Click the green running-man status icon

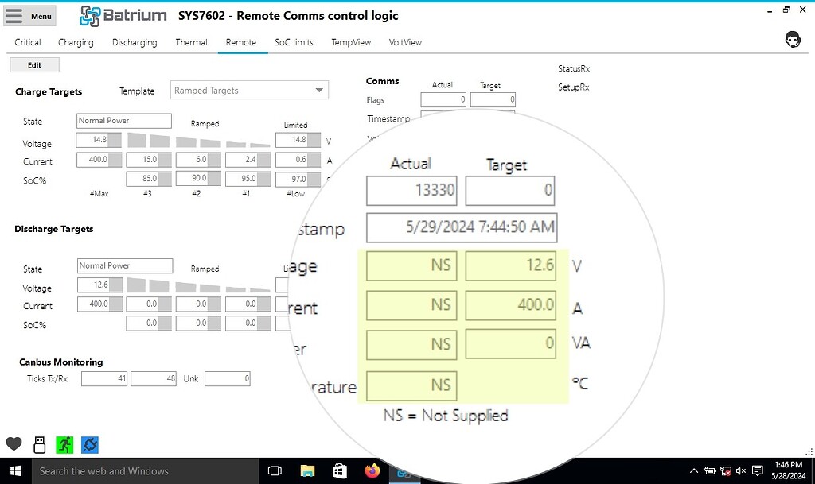coord(64,444)
